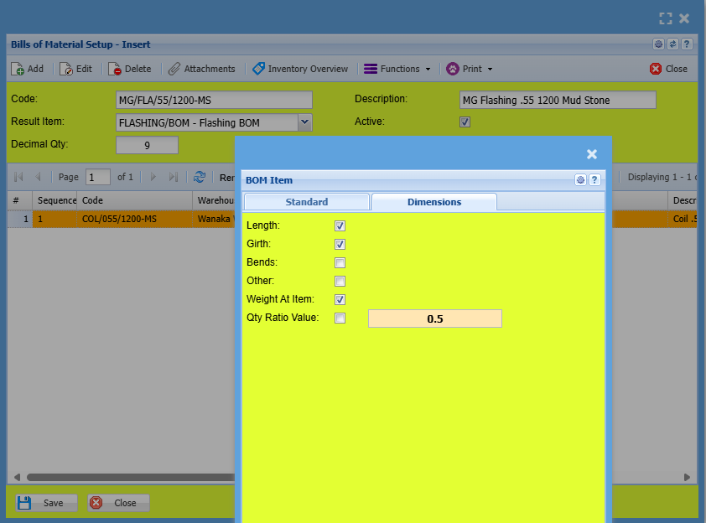Open Inventory Overview from toolbar
Screen dimensions: 706x523
(259, 69)
